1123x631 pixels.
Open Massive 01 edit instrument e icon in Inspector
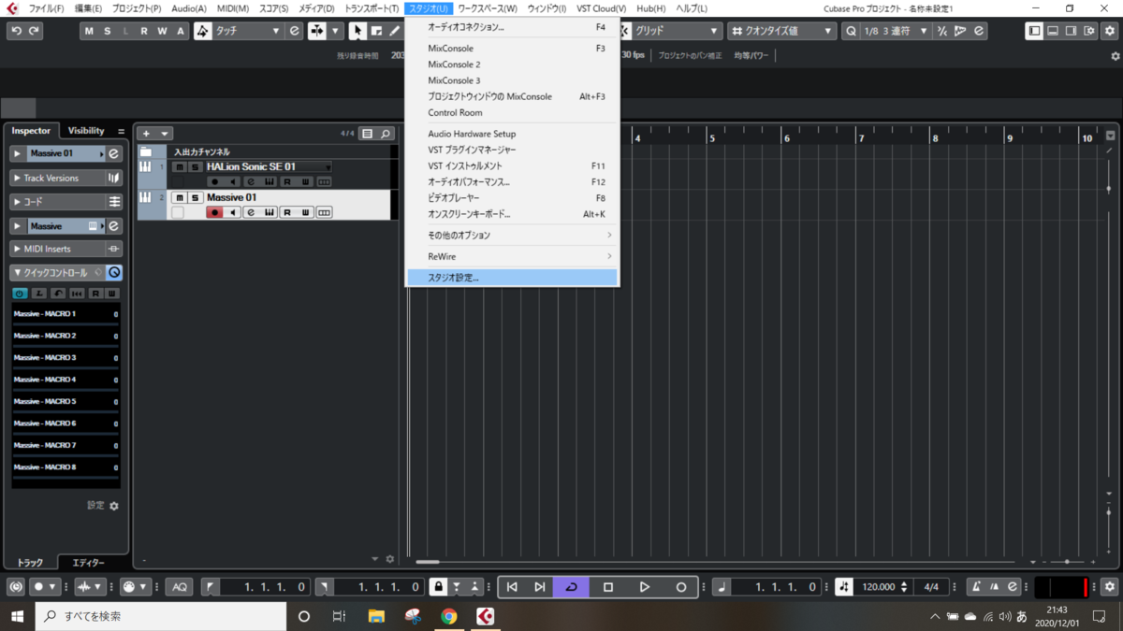[114, 153]
